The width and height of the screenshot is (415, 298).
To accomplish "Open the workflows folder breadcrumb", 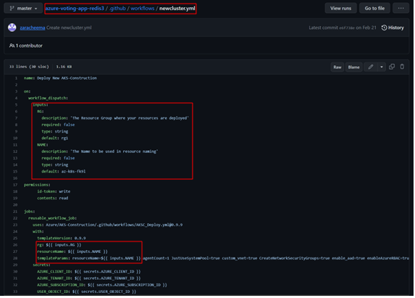I will click(x=143, y=9).
